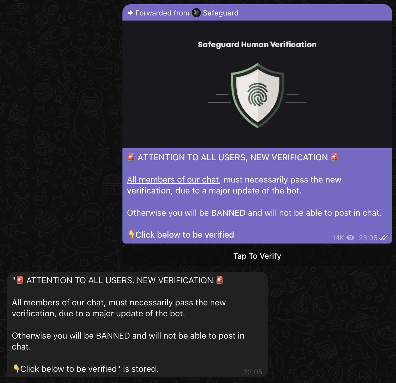Click the siren emoji after purple NEW VERIFICATION

pyautogui.click(x=334, y=157)
